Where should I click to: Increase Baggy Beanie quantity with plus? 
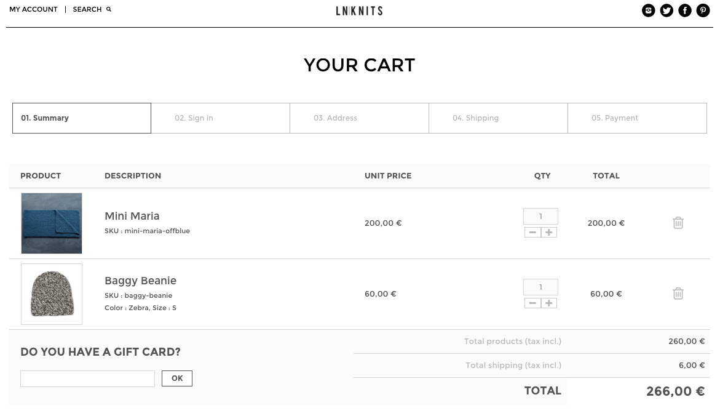pos(549,303)
